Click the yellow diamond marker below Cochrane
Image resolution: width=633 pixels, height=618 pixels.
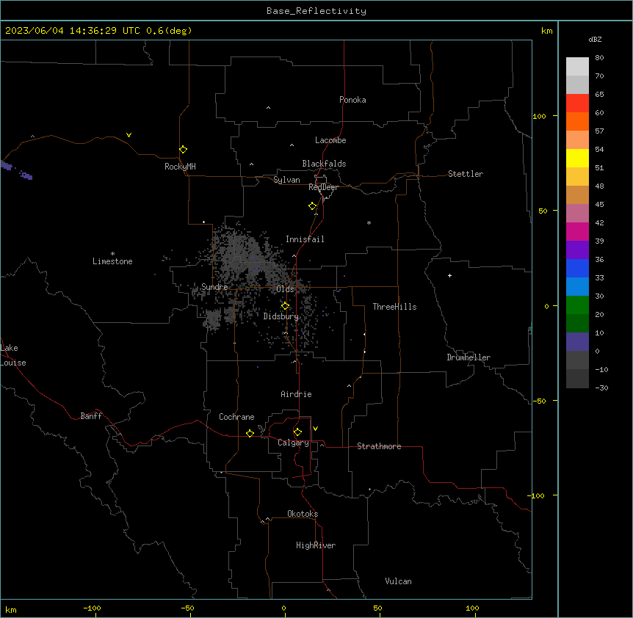(250, 433)
